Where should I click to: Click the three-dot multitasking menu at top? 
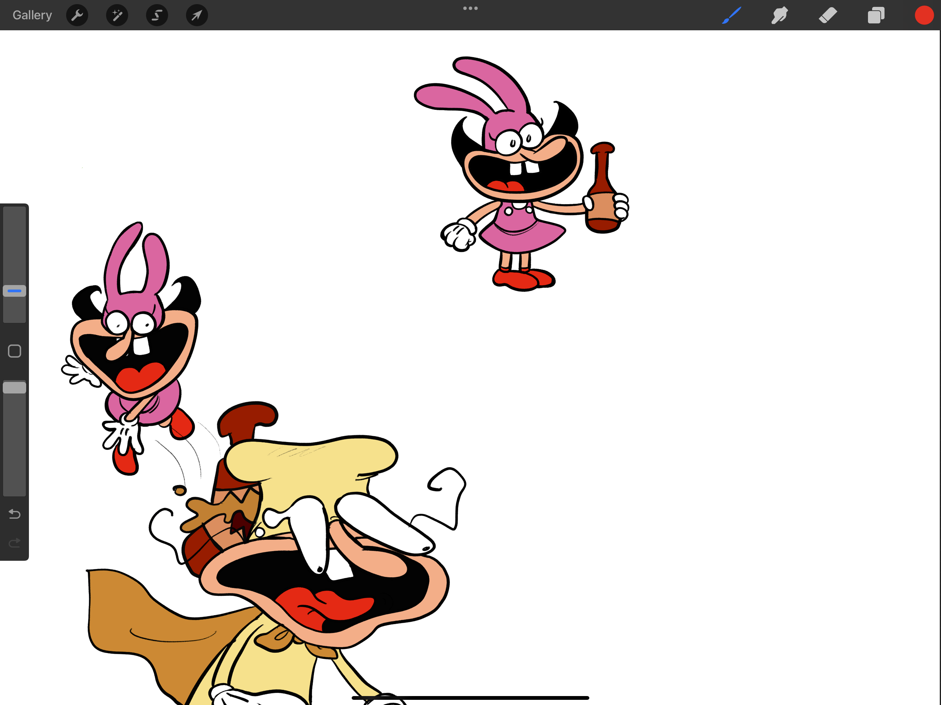[x=470, y=8]
